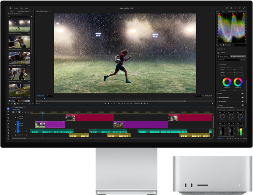253x195 pixels.
Task: Select the Slip tool
Action: (8, 121)
